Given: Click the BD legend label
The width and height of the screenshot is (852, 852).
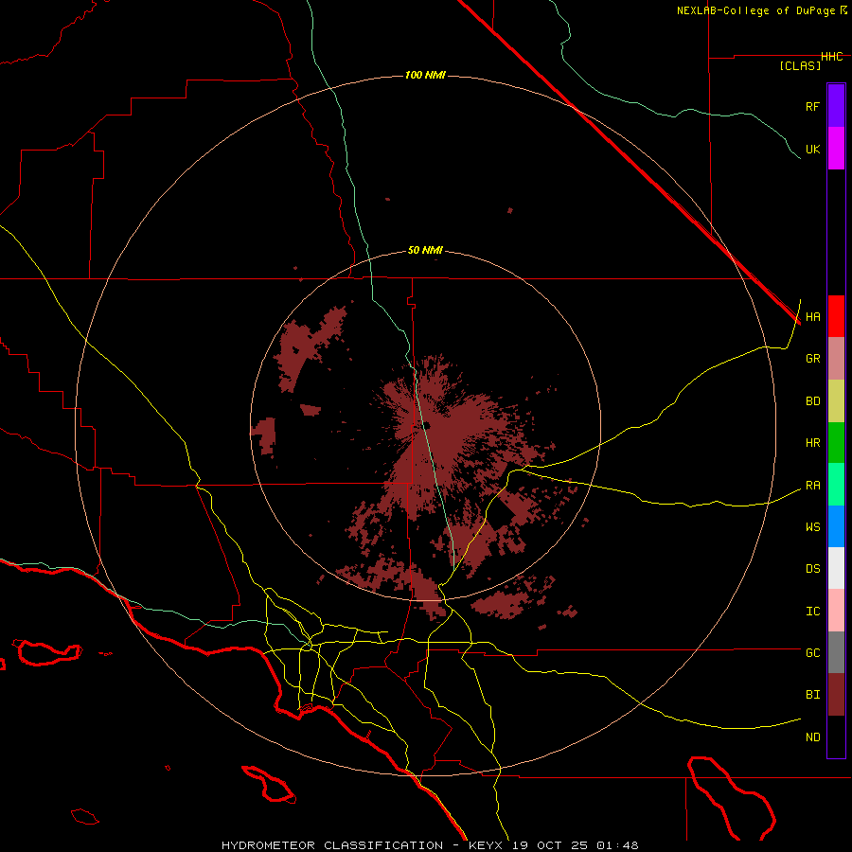Looking at the screenshot, I should (x=812, y=401).
